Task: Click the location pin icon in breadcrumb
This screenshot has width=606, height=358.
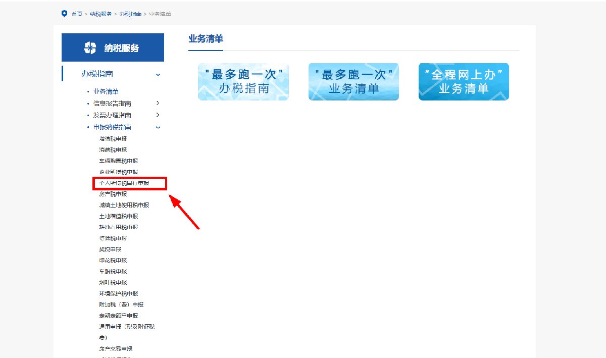Action: 64,14
